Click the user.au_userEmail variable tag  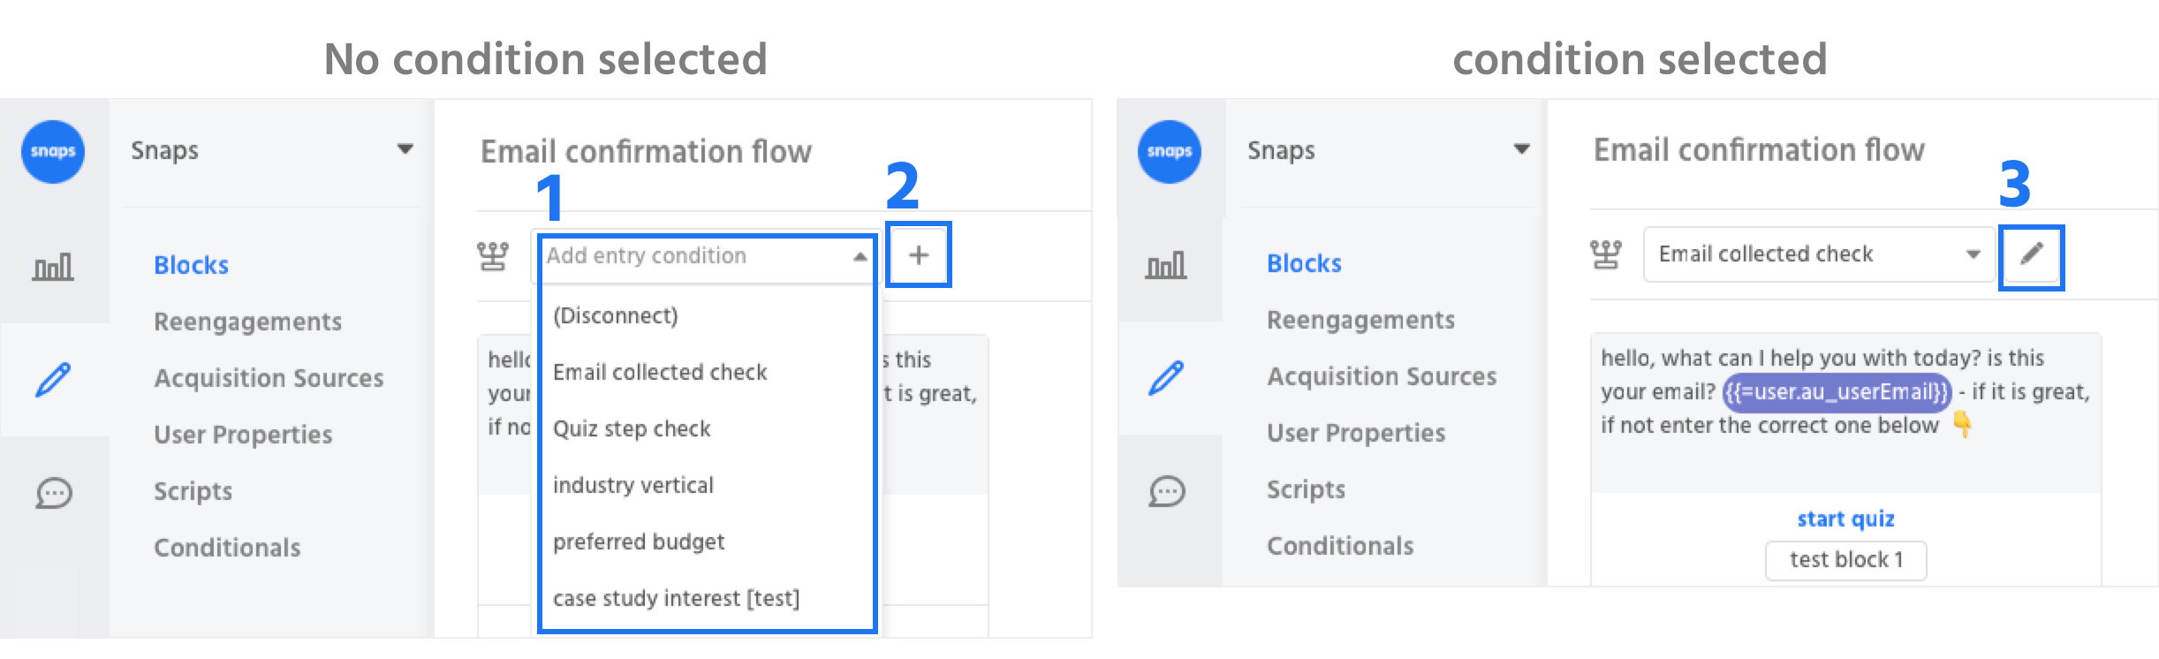1837,391
